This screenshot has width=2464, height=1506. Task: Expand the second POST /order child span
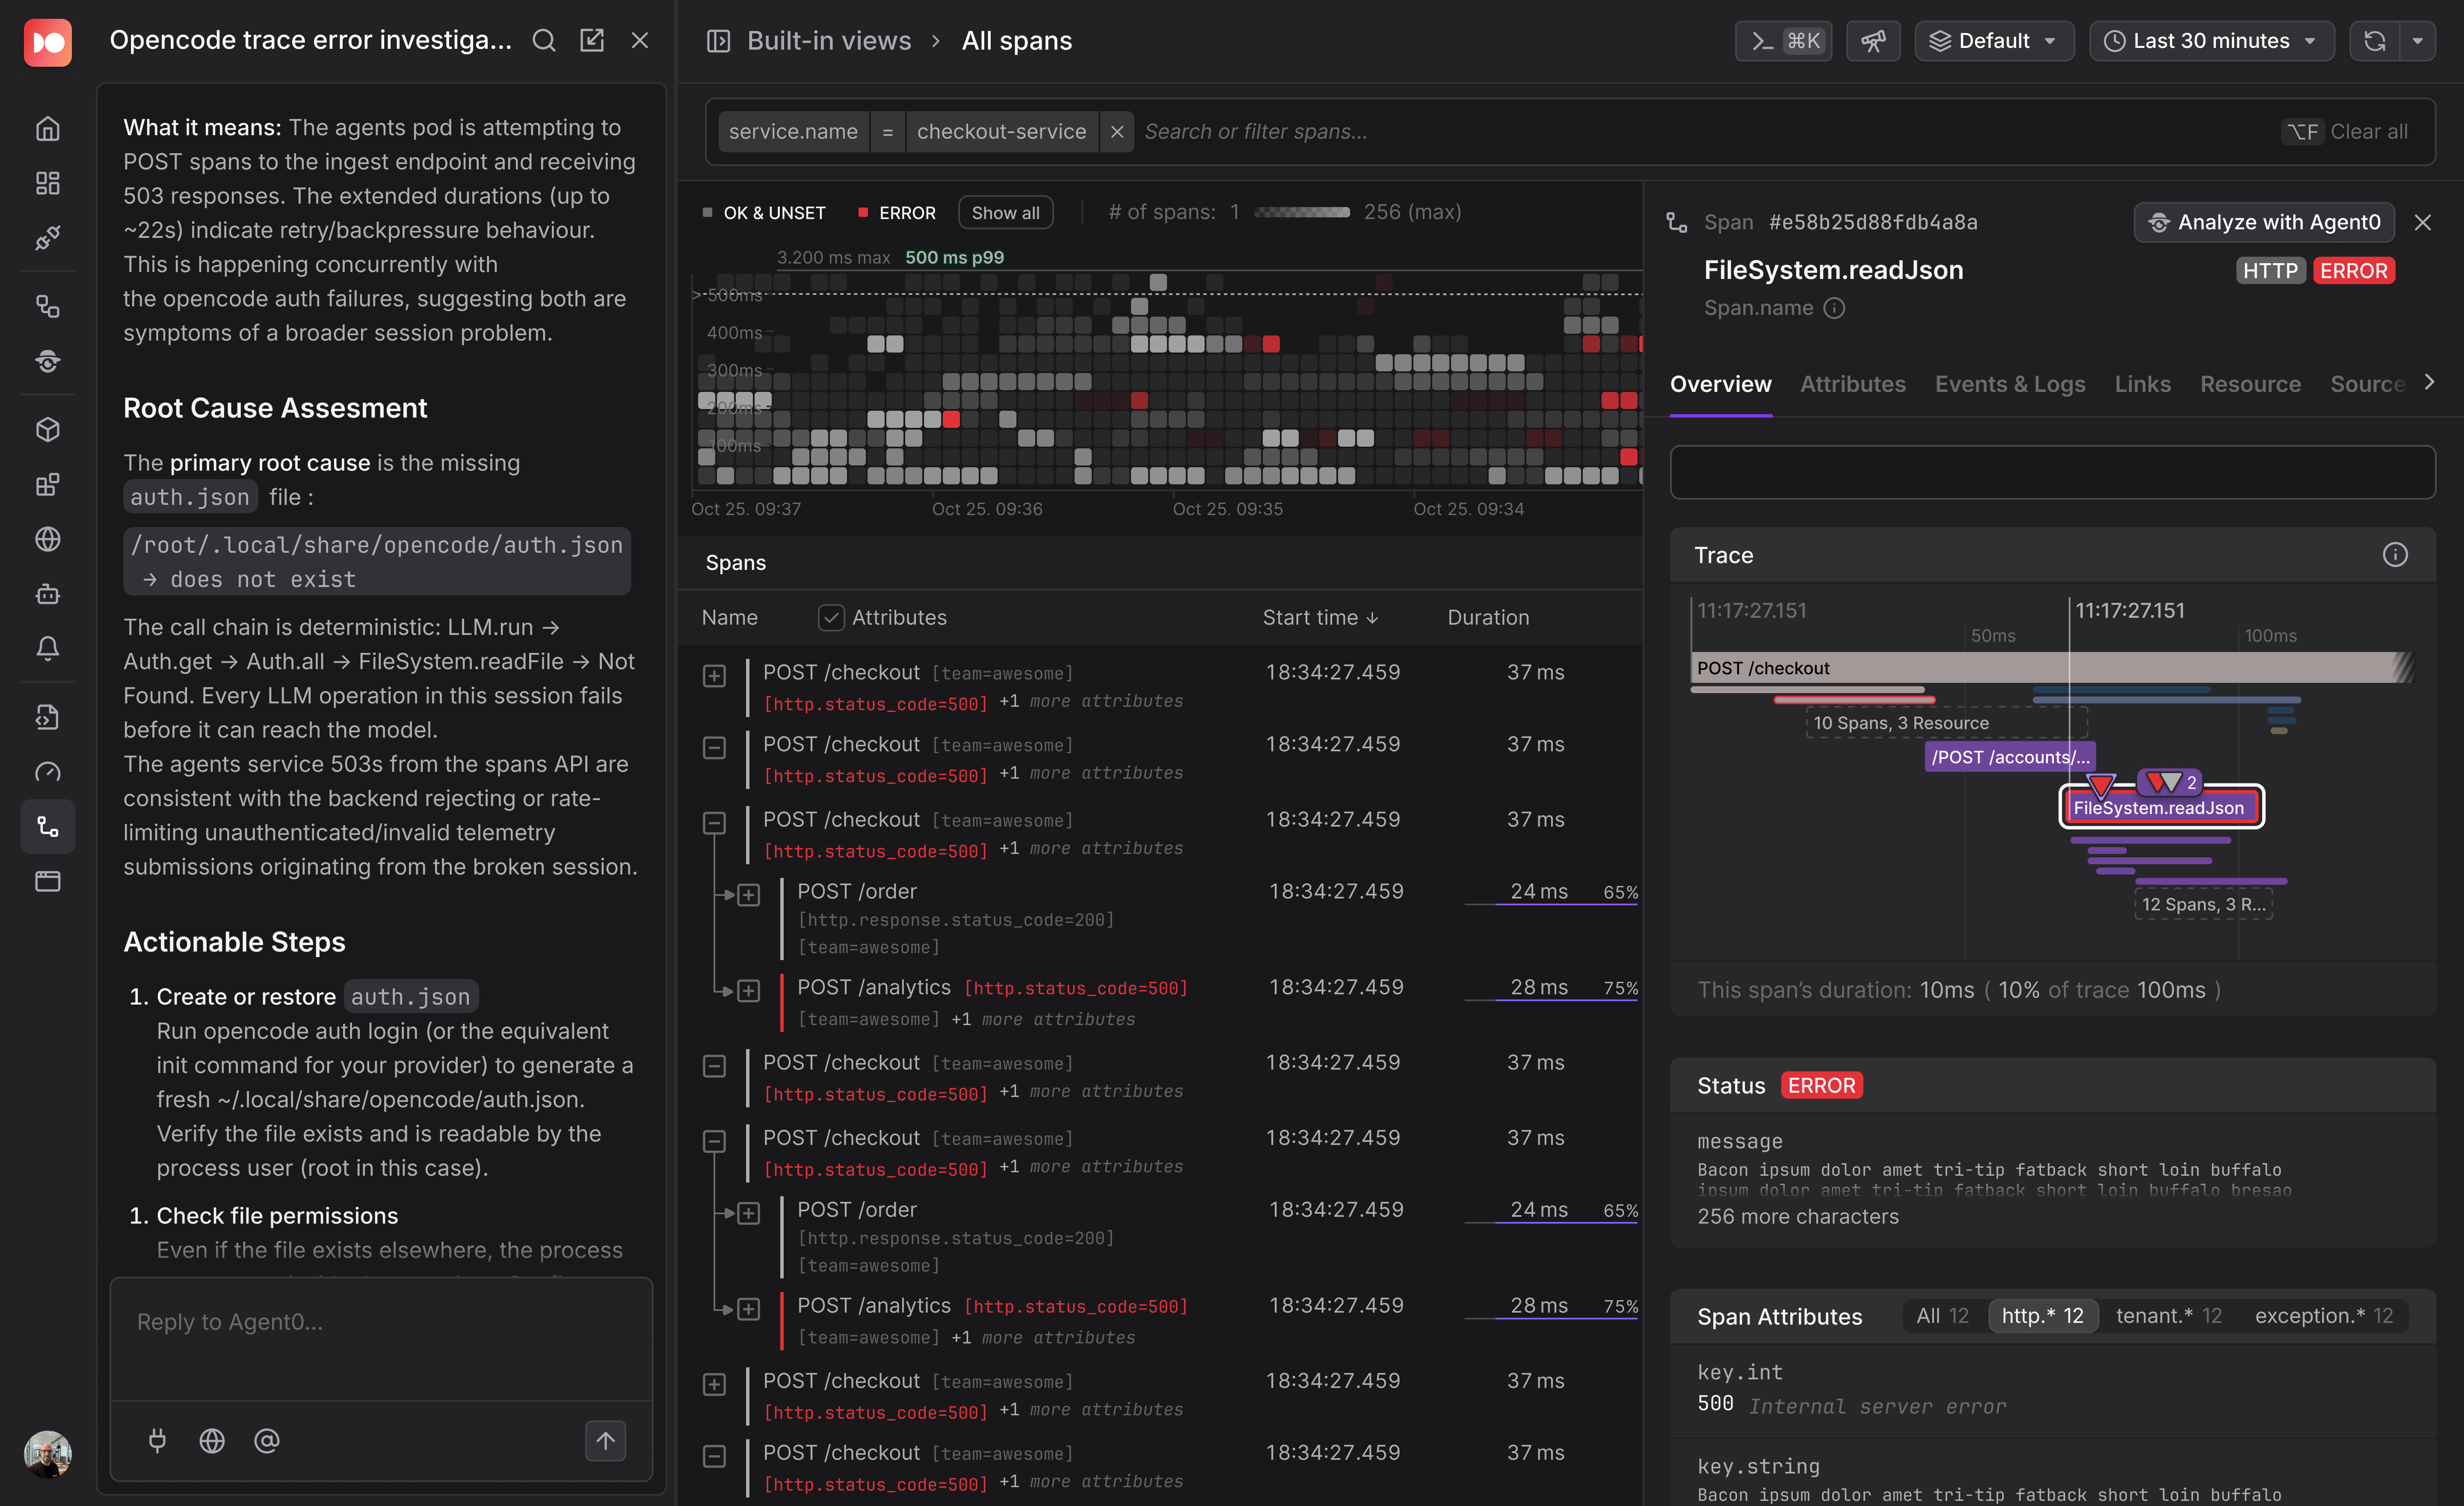[748, 1213]
